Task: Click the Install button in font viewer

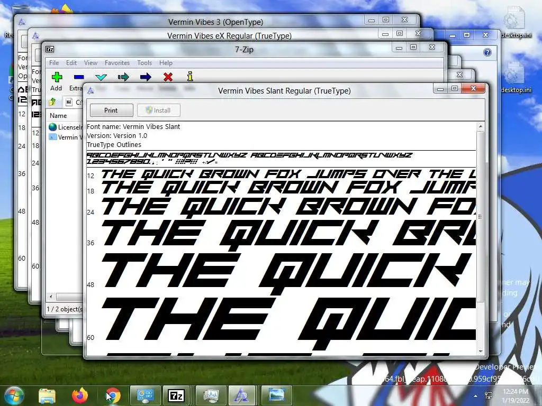Action: tap(159, 110)
